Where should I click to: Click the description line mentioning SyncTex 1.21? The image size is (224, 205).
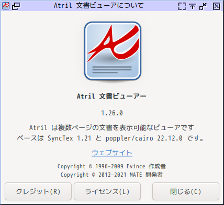click(x=110, y=138)
